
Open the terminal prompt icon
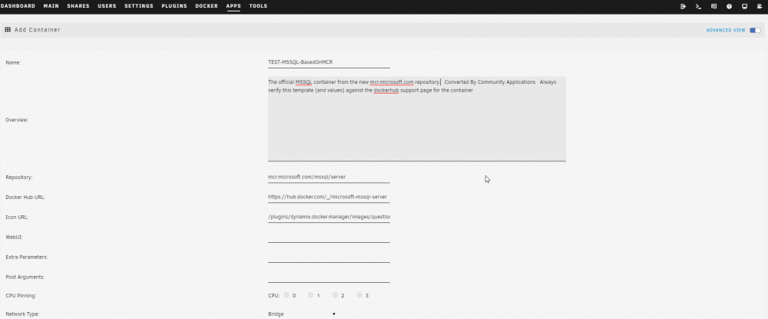click(x=698, y=6)
